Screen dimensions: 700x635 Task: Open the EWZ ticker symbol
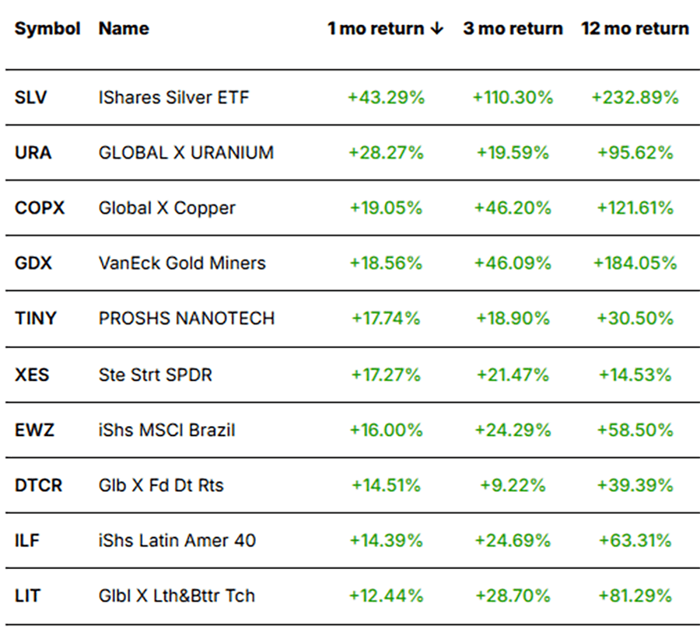[x=34, y=430]
